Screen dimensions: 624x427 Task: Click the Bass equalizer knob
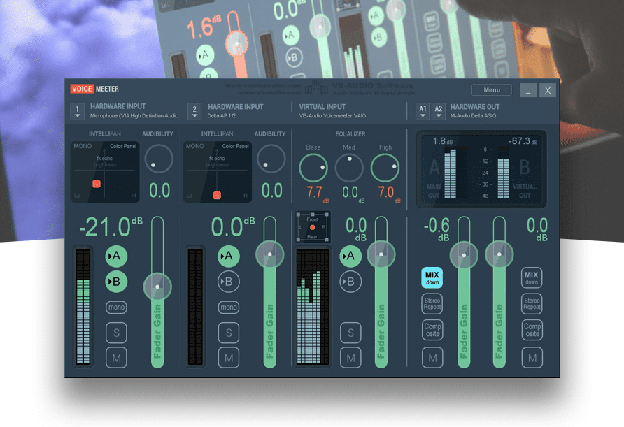313,168
